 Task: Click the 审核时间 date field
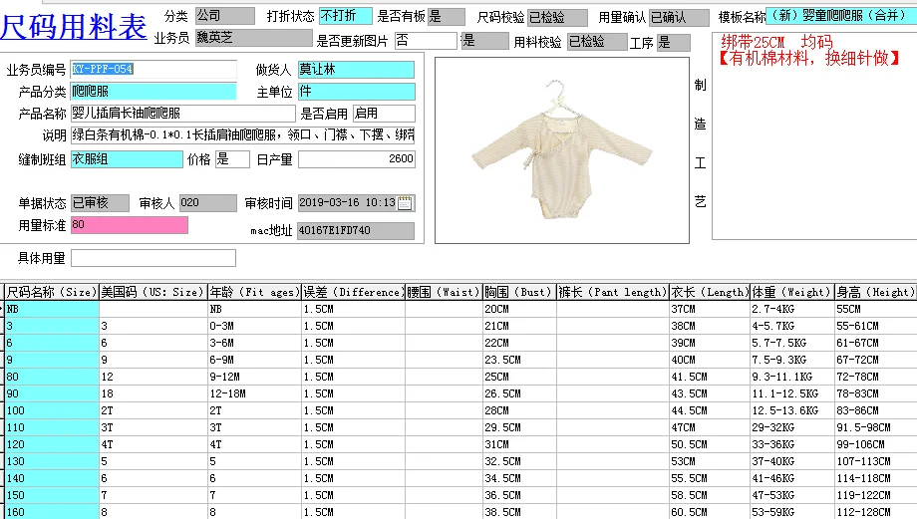pos(356,203)
